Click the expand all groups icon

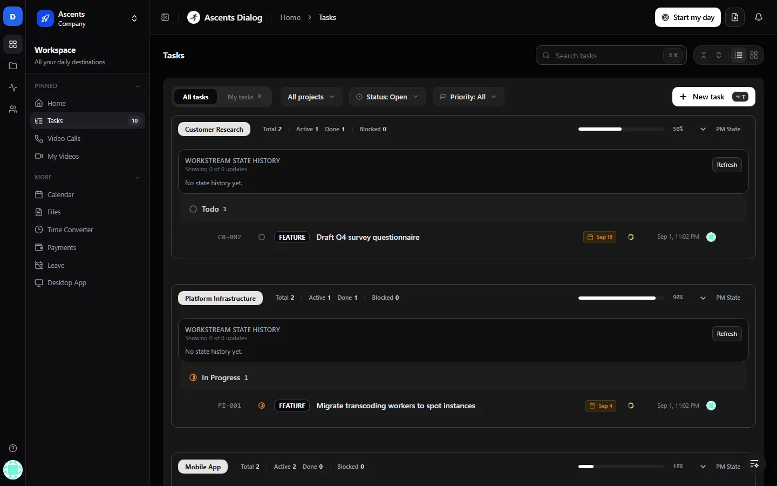tap(719, 55)
